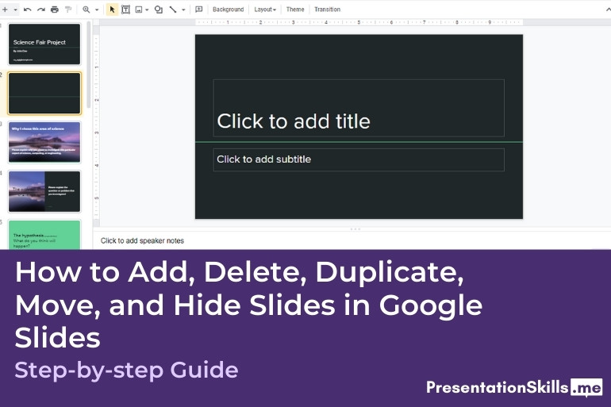Click the zoom magnifier icon

click(86, 10)
